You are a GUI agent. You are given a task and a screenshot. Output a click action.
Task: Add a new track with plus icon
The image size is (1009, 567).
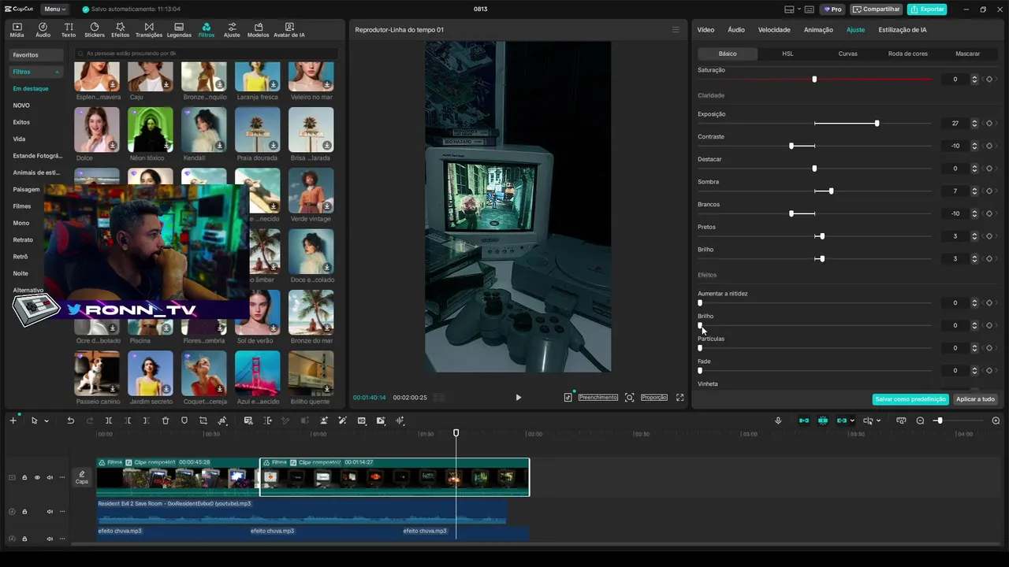(x=13, y=421)
